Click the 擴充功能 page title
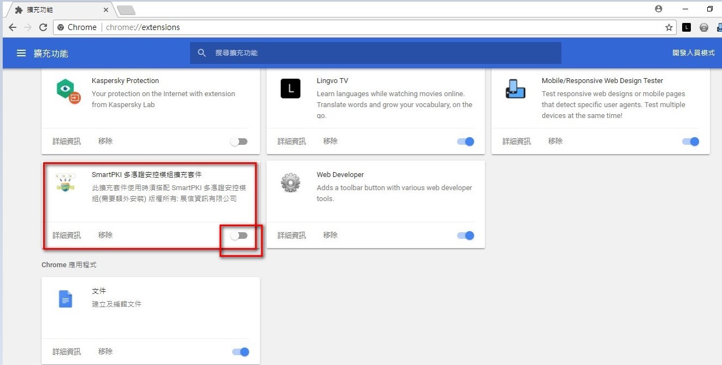Image resolution: width=722 pixels, height=365 pixels. point(51,54)
